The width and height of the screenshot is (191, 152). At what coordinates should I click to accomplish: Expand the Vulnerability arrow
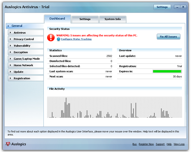coord(11,46)
